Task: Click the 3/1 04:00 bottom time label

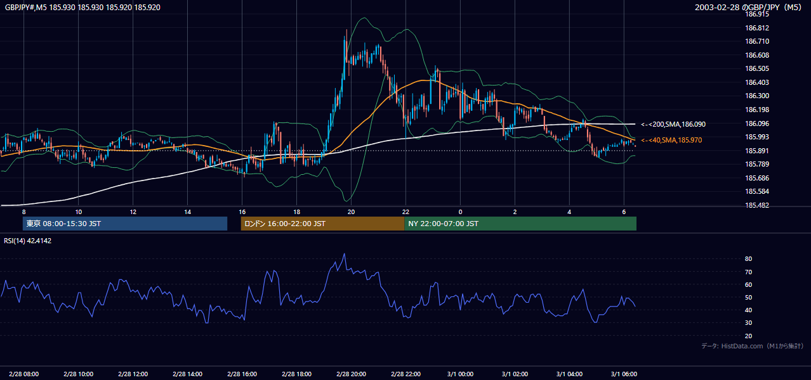Action: tap(569, 374)
